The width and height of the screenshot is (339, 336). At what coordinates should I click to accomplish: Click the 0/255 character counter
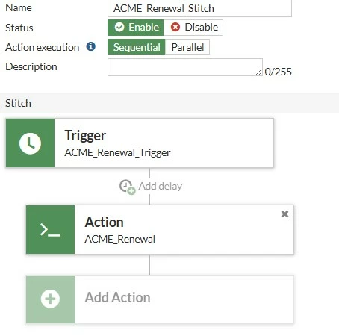click(278, 72)
